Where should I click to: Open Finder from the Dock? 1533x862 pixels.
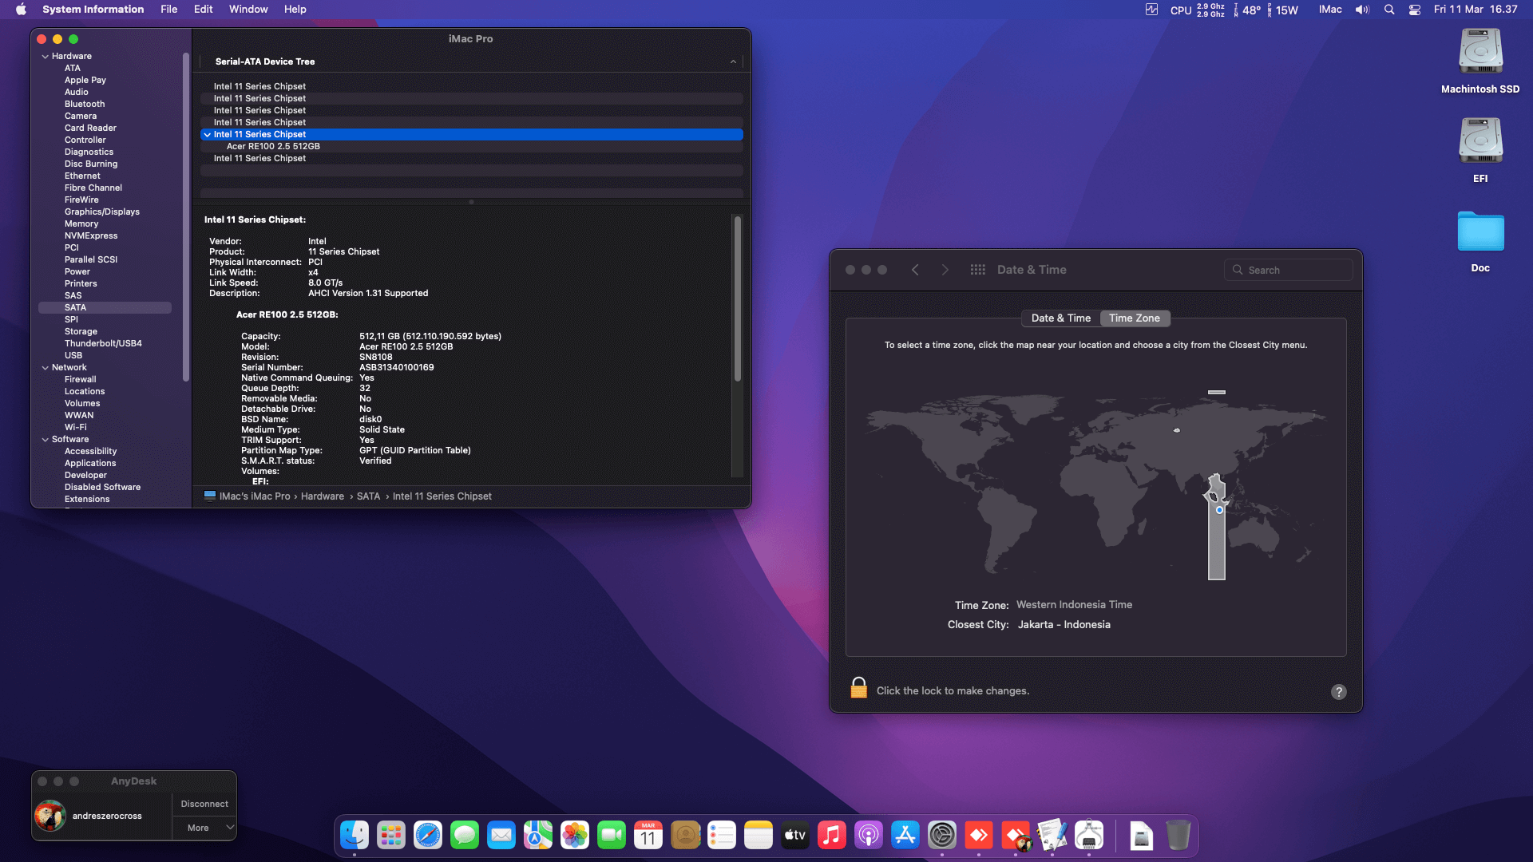355,836
